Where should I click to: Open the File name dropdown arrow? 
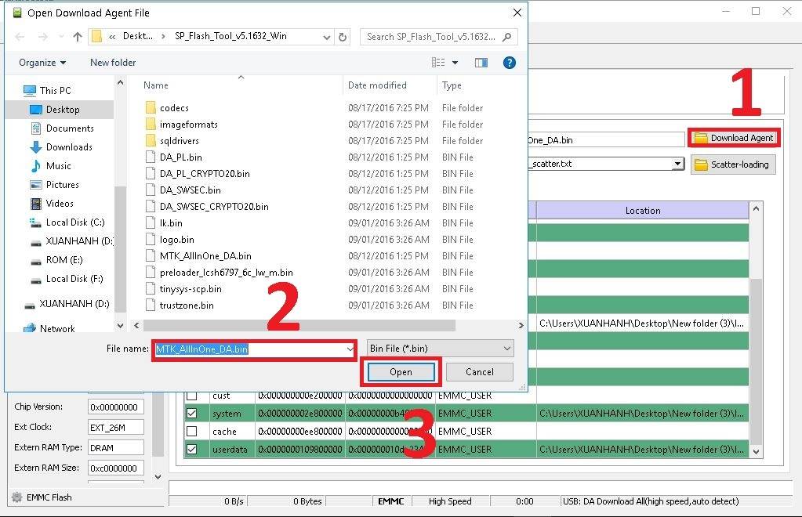[350, 349]
